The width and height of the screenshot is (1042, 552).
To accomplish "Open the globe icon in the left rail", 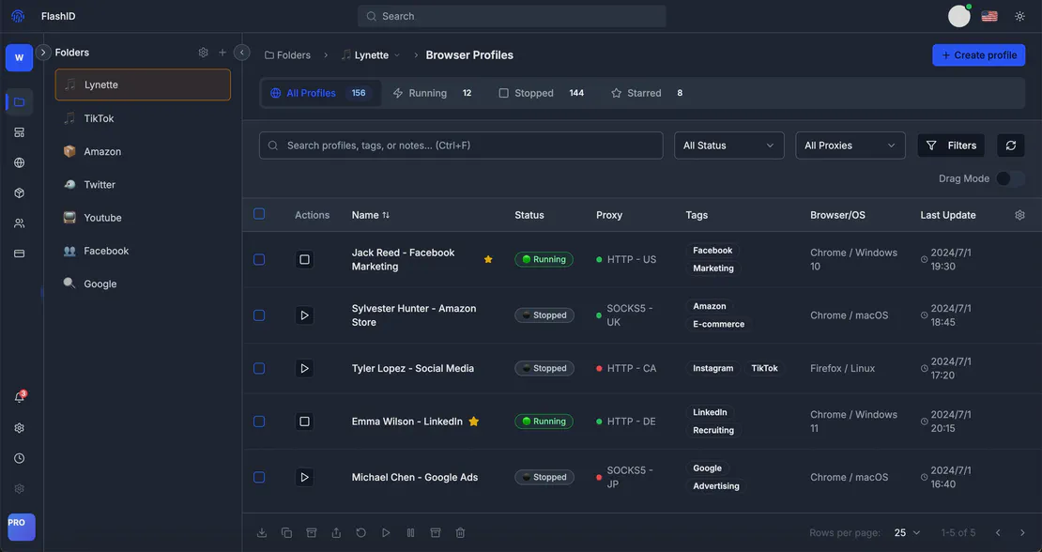I will click(x=20, y=162).
